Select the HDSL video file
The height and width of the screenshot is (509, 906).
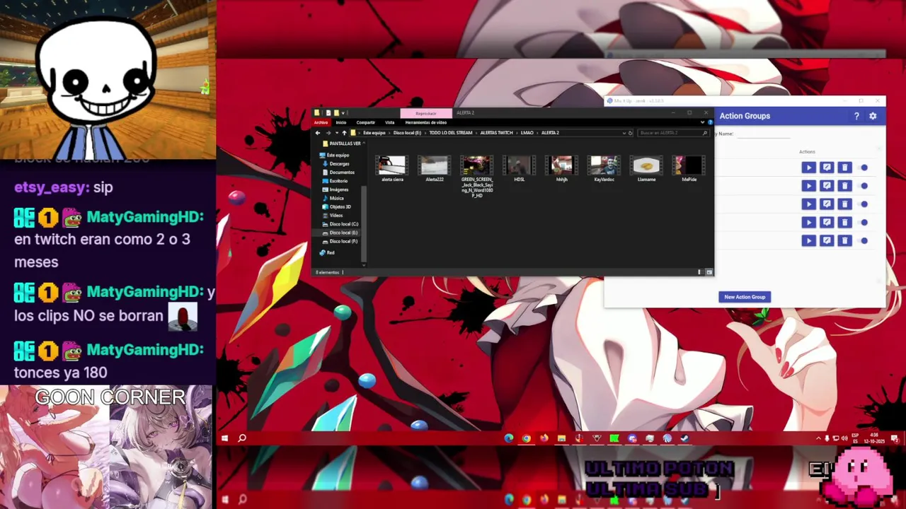[519, 169]
